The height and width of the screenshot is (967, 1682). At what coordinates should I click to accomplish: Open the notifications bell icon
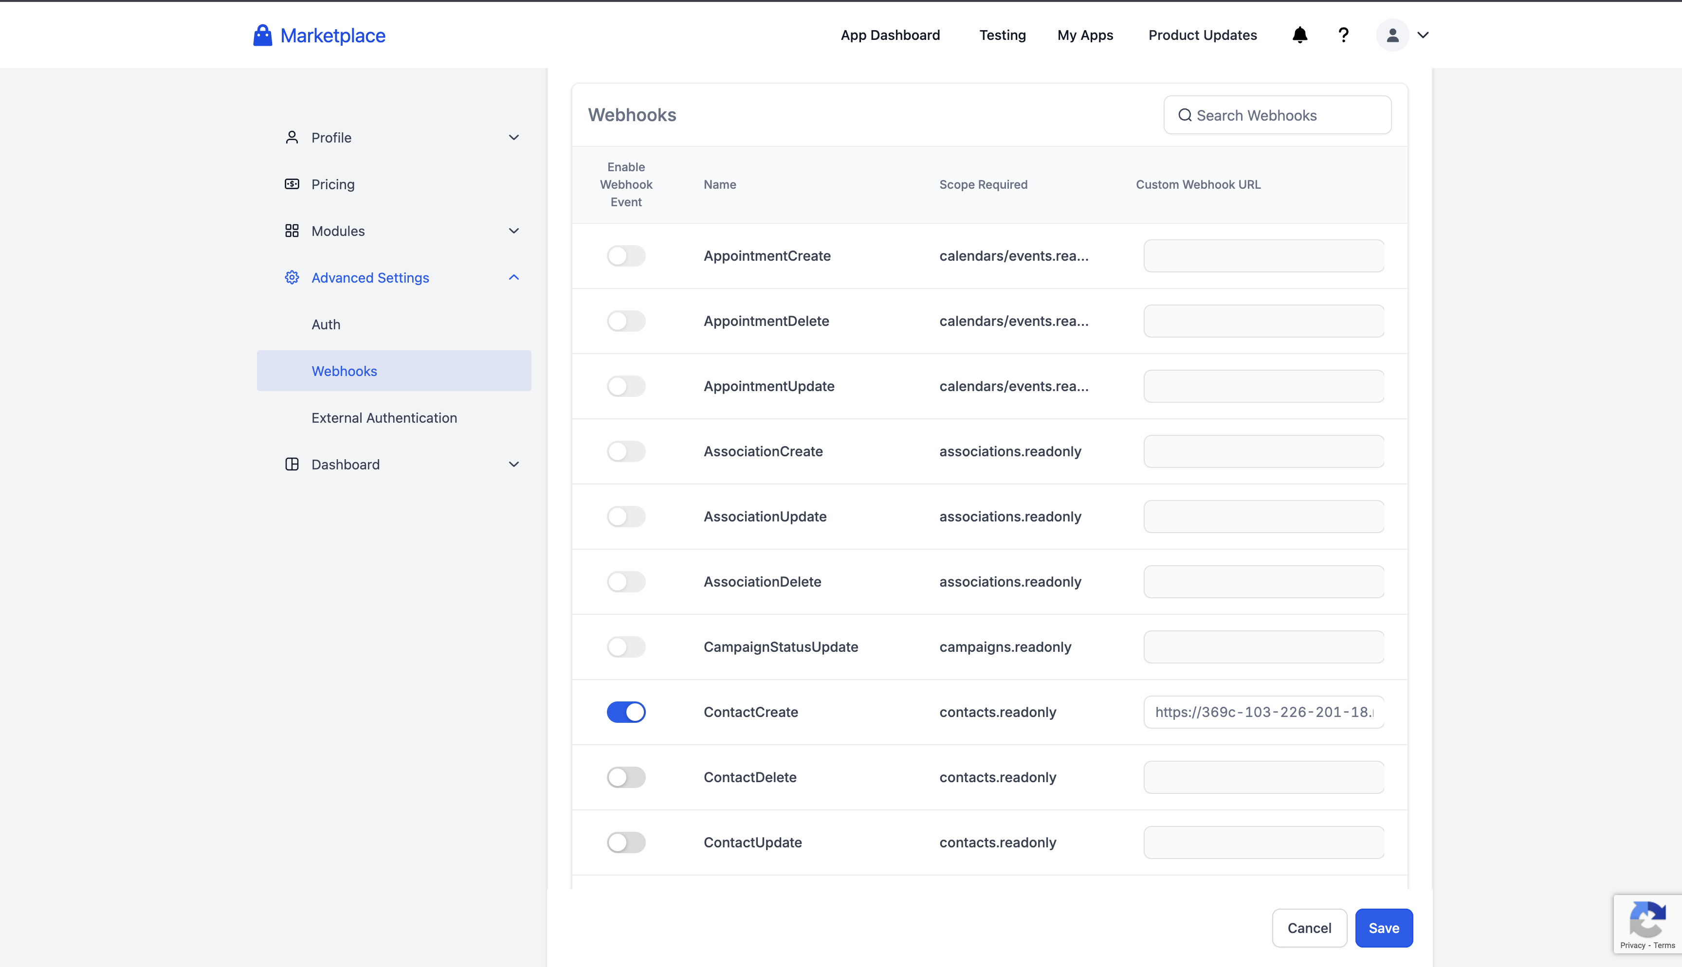tap(1299, 35)
